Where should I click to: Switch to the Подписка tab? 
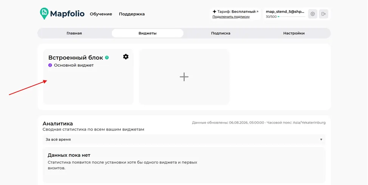click(221, 33)
